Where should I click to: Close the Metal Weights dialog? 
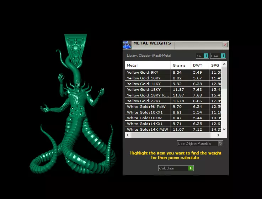tap(225, 45)
